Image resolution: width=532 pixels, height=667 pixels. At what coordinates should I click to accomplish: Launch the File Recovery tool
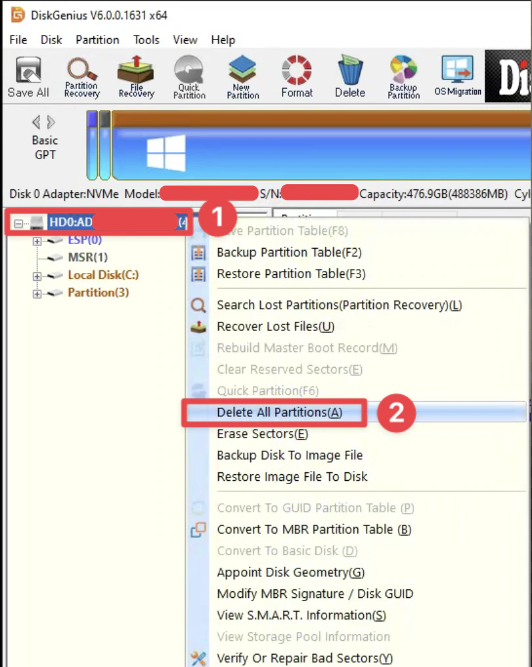point(136,78)
